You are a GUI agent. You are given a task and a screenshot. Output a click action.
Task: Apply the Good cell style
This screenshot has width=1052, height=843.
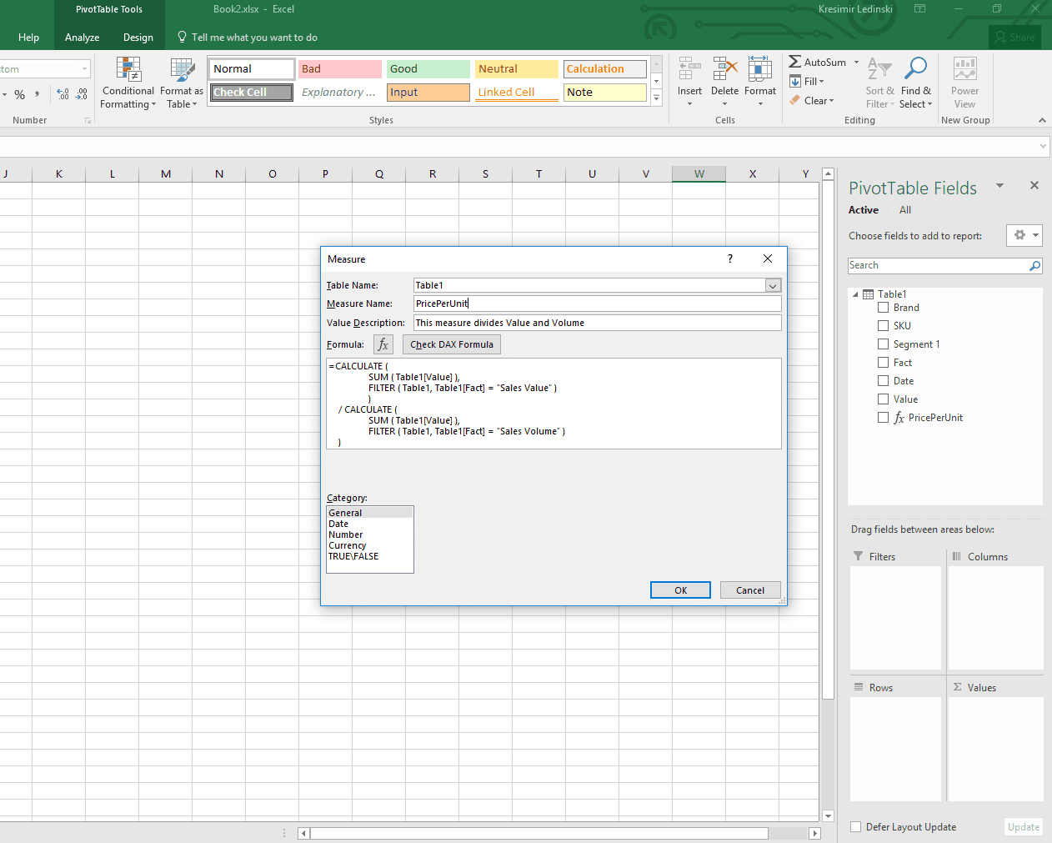[428, 68]
